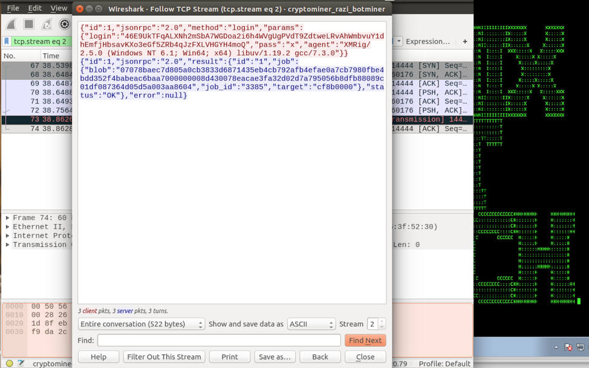Expand the Ethernet II tree item

pyautogui.click(x=7, y=227)
